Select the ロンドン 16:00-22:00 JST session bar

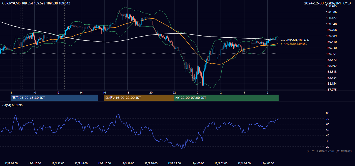[x=139, y=98]
